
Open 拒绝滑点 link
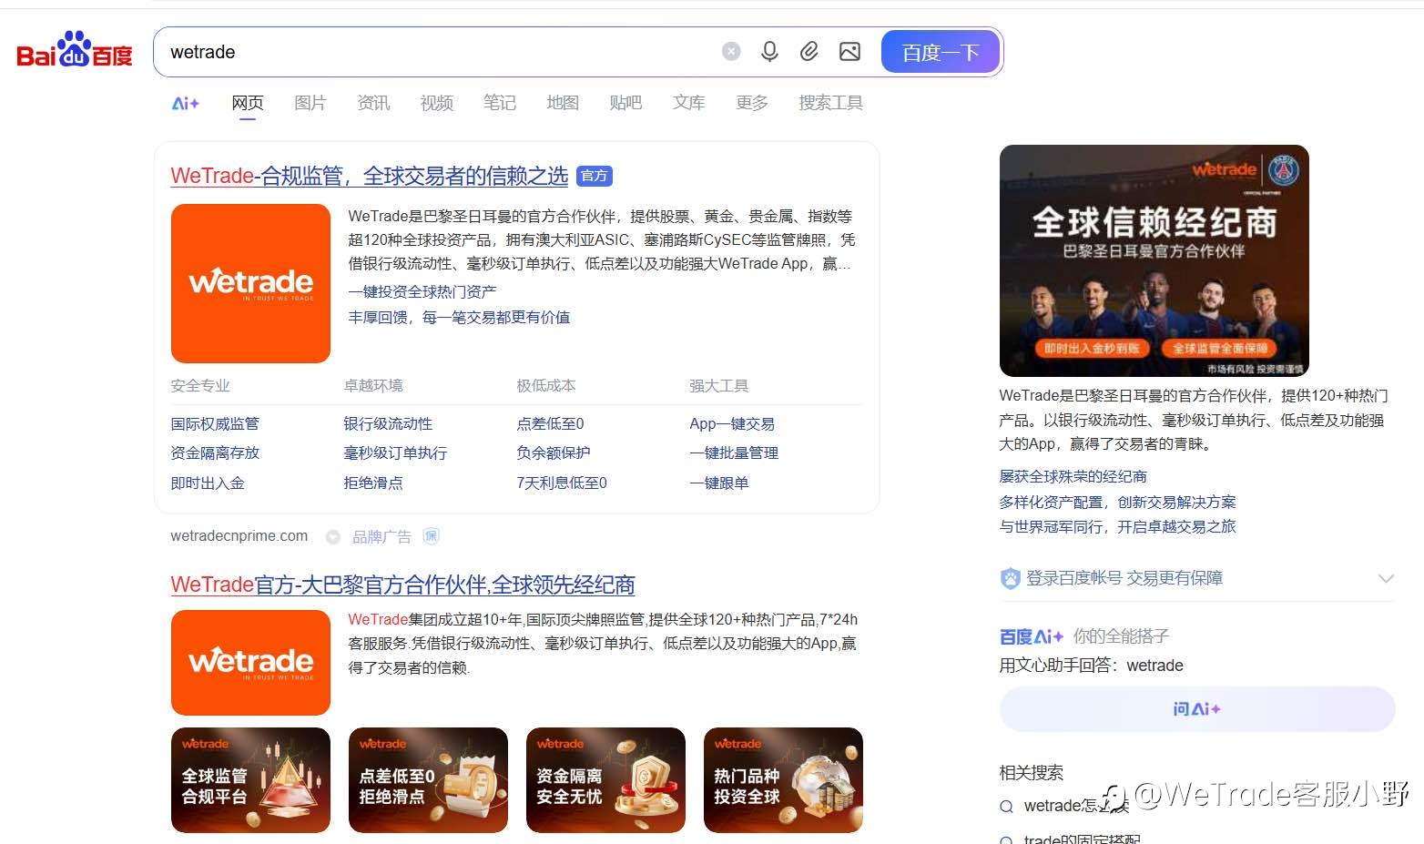pyautogui.click(x=373, y=483)
